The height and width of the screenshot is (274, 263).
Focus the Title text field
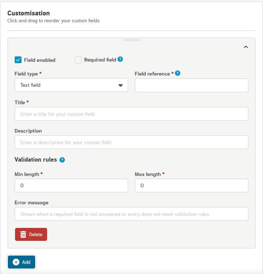[131, 114]
